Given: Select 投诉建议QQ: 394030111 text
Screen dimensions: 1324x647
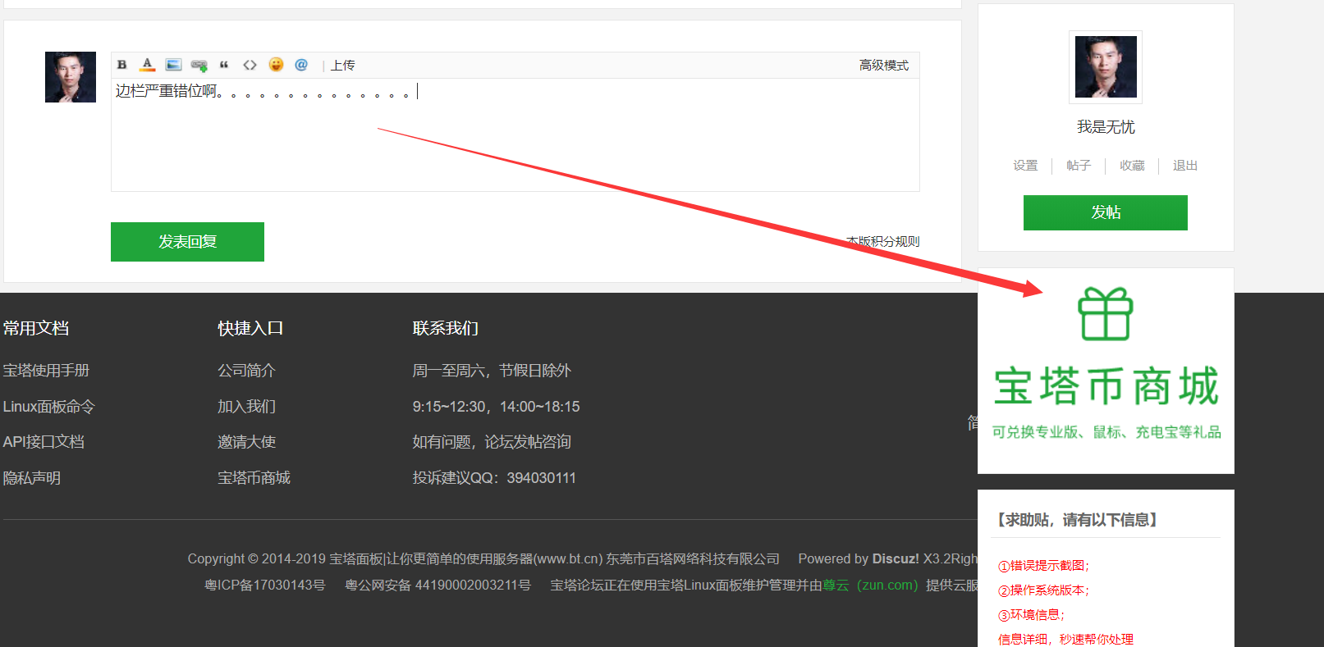Looking at the screenshot, I should click(494, 478).
